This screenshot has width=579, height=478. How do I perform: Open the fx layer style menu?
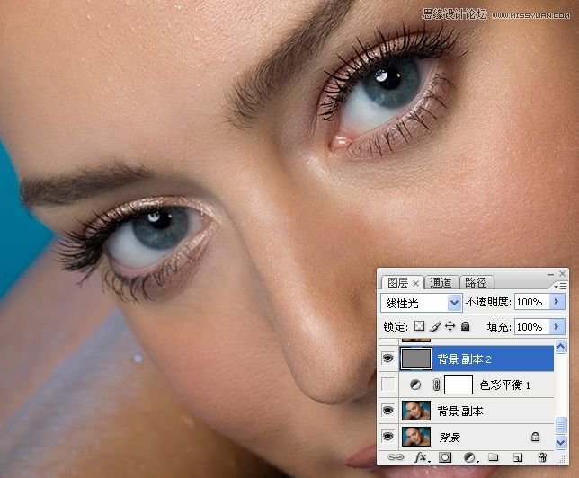click(422, 457)
